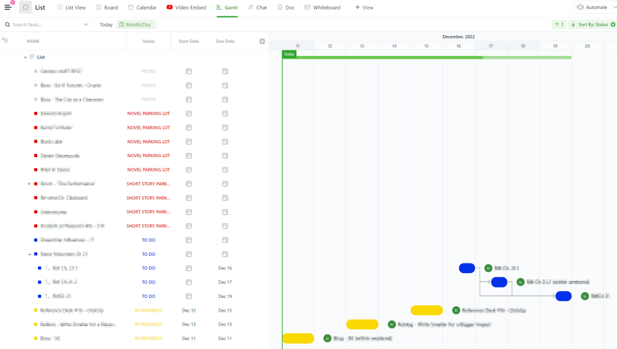The width and height of the screenshot is (617, 349).
Task: Open the Whiteboard tab
Action: 322,8
